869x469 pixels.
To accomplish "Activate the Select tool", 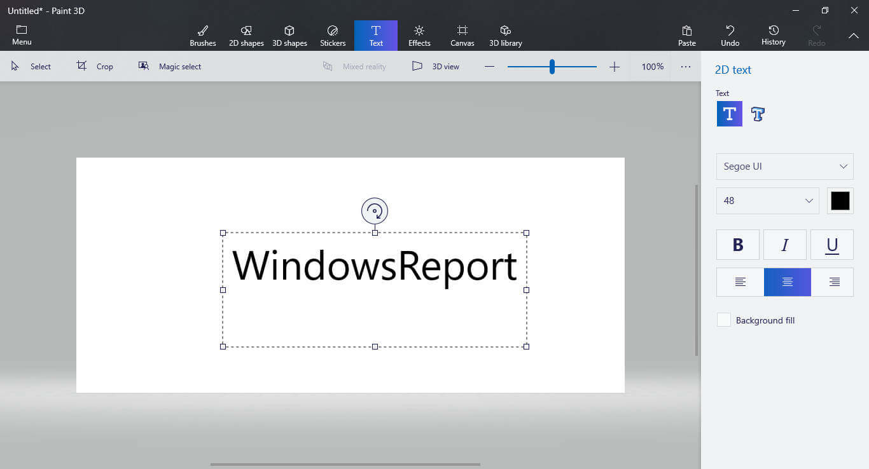I will click(31, 66).
